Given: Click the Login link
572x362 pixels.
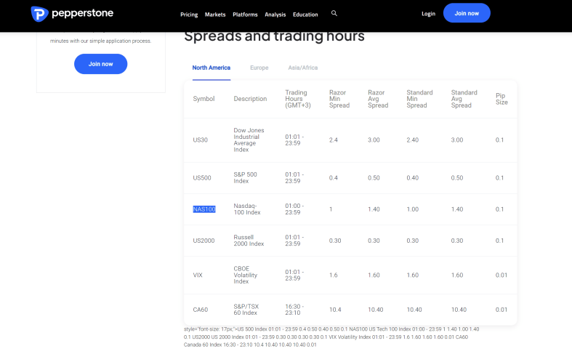Looking at the screenshot, I should tap(428, 14).
